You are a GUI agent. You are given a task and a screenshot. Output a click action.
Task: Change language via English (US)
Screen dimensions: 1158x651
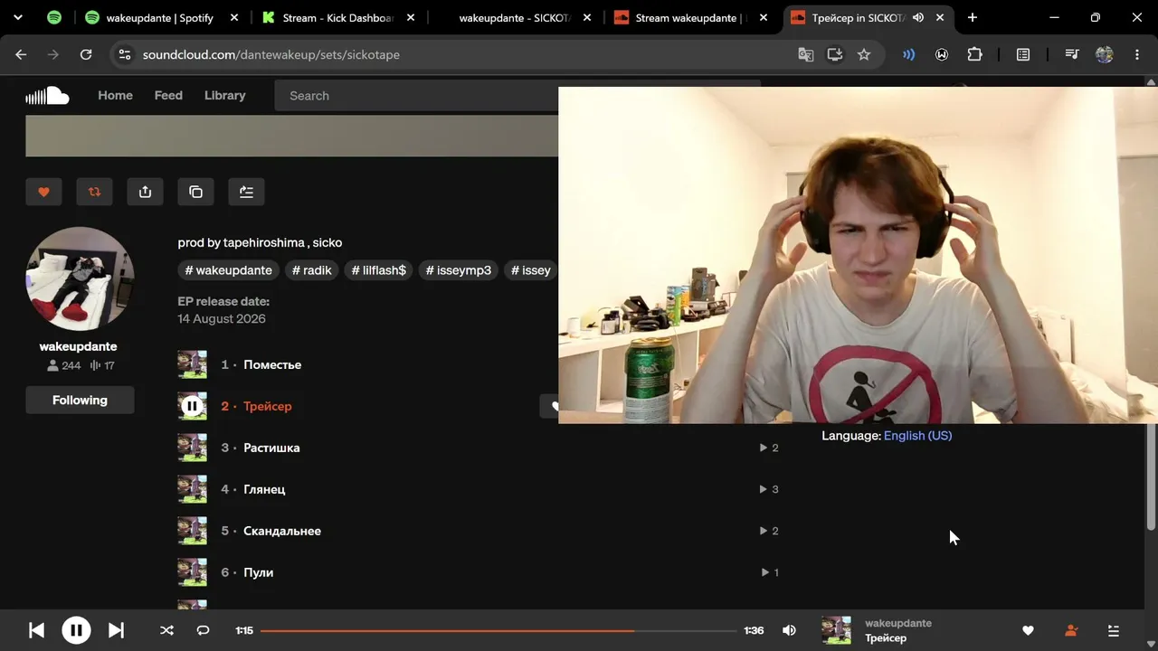(917, 435)
